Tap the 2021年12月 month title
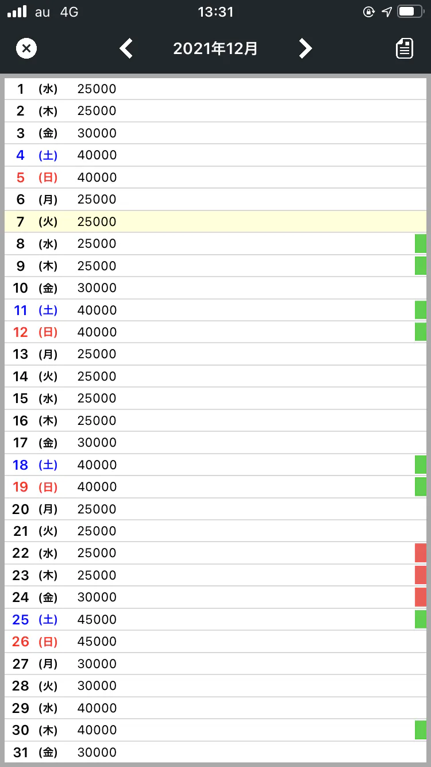 point(215,49)
